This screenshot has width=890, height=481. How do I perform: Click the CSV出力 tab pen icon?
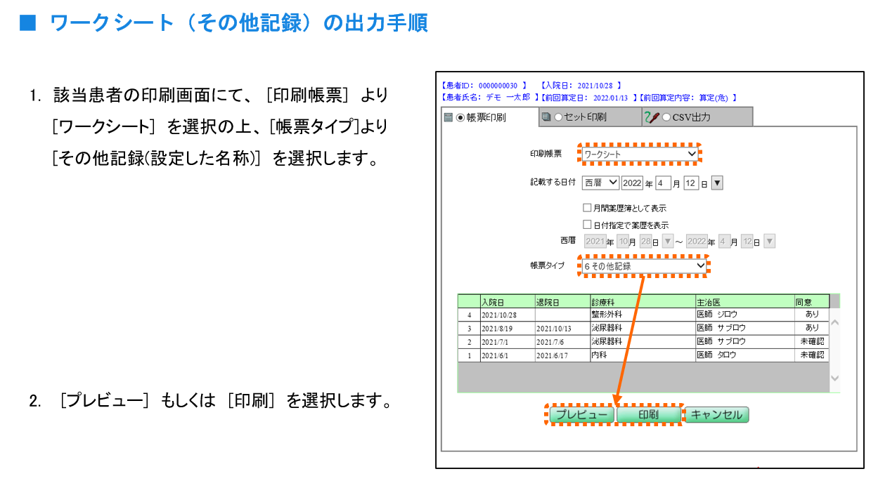coord(652,117)
